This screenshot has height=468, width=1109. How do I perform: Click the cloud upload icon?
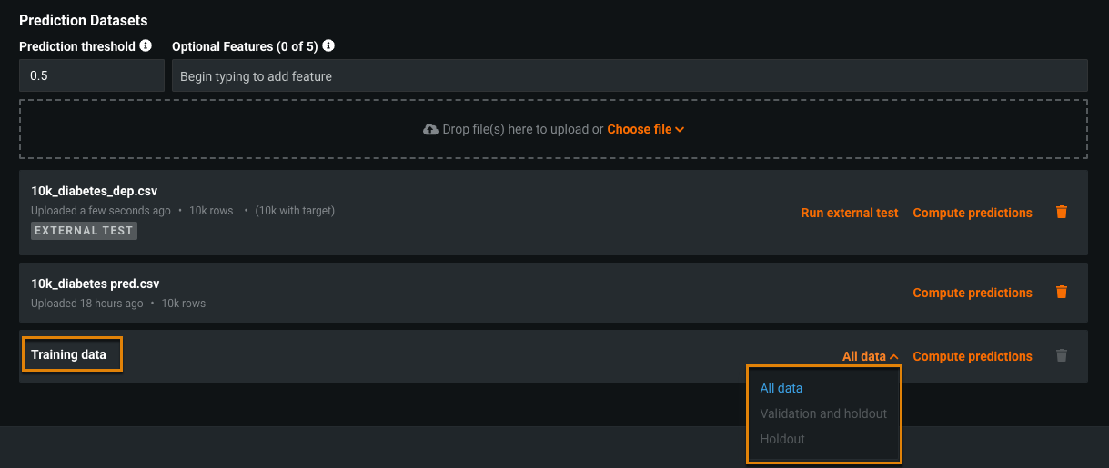(x=431, y=130)
